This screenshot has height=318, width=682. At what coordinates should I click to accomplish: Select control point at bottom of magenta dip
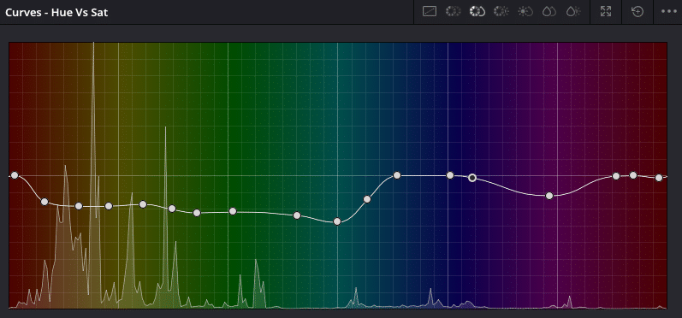tap(549, 196)
